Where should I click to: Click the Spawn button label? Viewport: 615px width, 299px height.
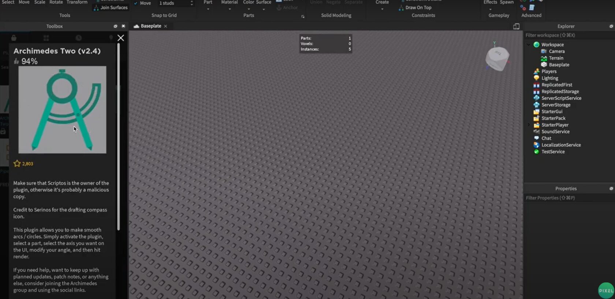(507, 2)
